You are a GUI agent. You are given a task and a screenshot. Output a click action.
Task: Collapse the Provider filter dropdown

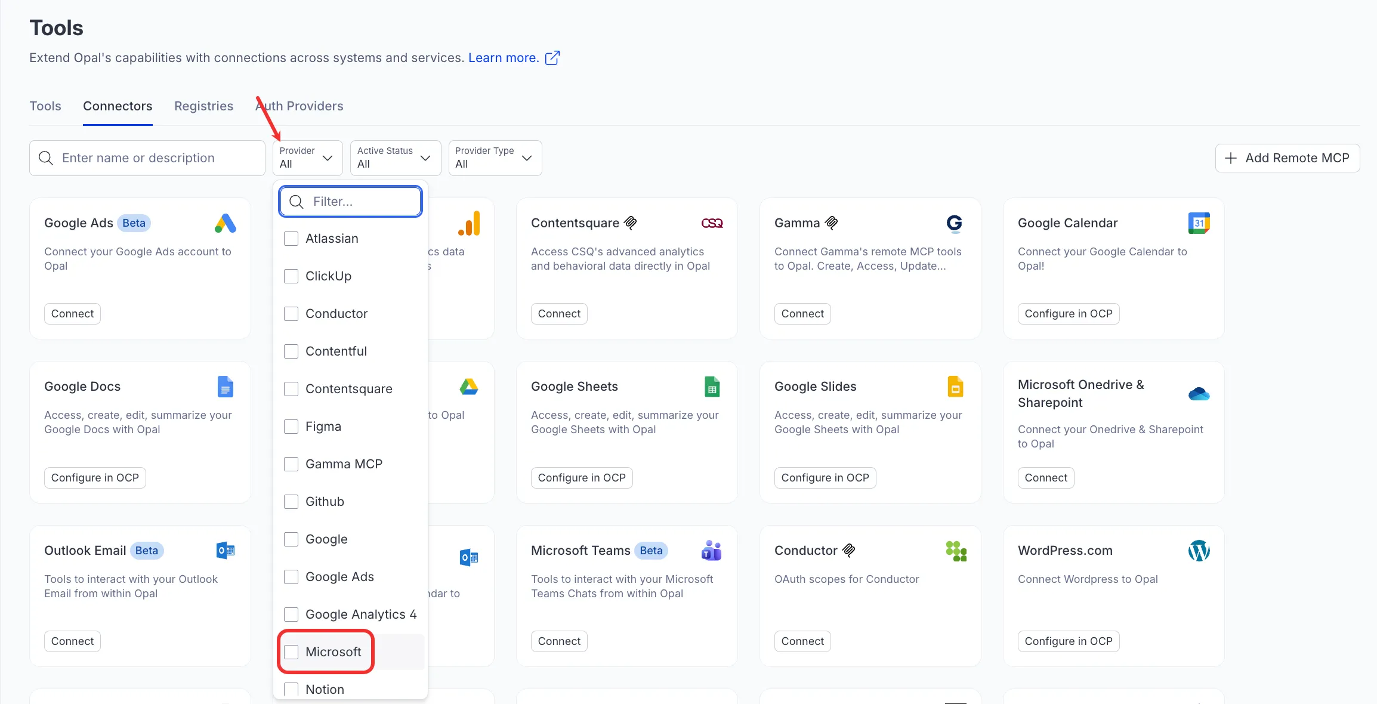308,158
